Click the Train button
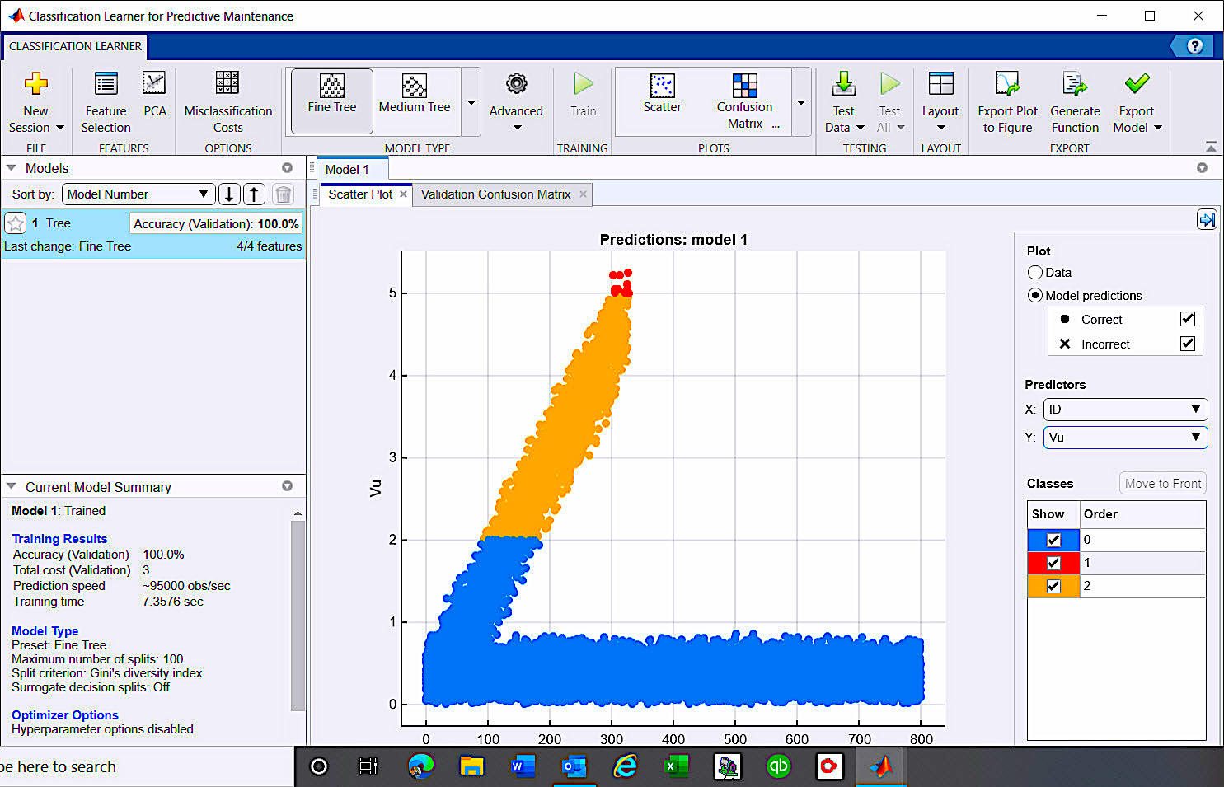This screenshot has width=1224, height=787. 584,95
